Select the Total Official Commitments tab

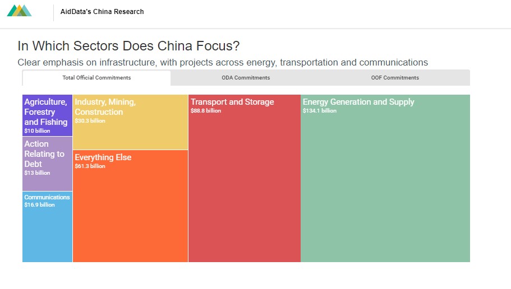(96, 78)
